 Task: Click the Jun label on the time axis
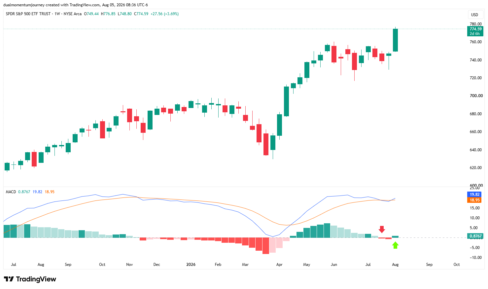(x=334, y=265)
